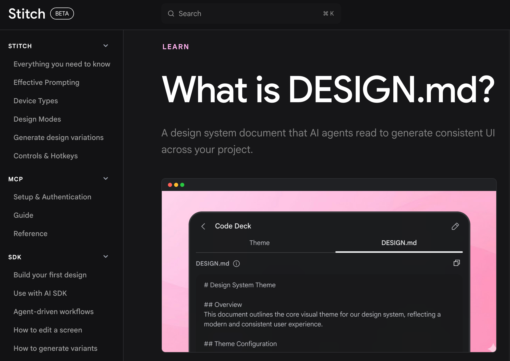
Task: Collapse the MCP sidebar section
Action: click(106, 178)
